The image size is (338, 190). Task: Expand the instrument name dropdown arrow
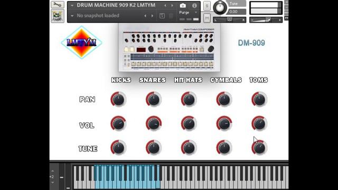tap(72, 5)
